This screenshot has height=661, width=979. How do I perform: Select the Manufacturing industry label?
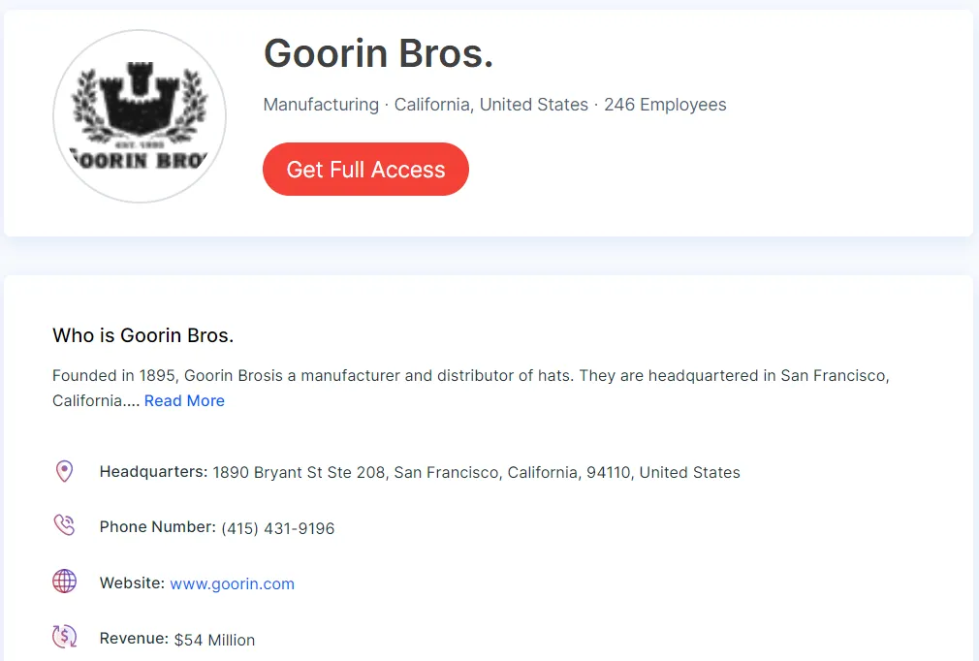pyautogui.click(x=321, y=105)
